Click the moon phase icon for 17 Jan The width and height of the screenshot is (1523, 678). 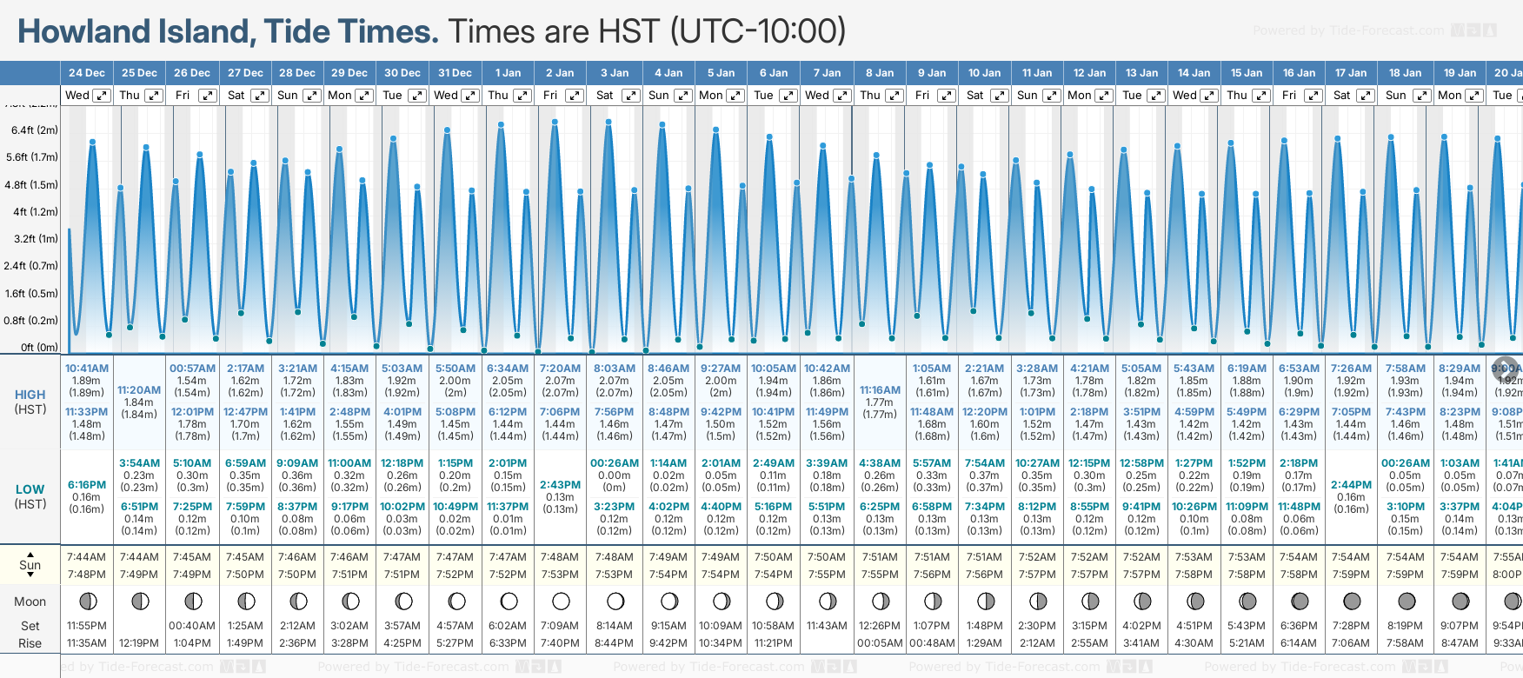click(x=1352, y=601)
